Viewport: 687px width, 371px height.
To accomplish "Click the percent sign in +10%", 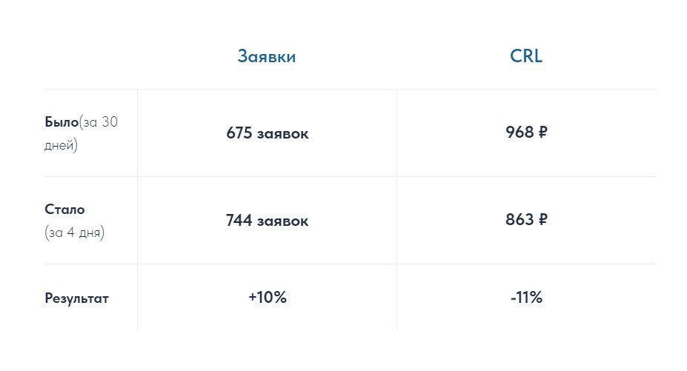I will pos(279,298).
